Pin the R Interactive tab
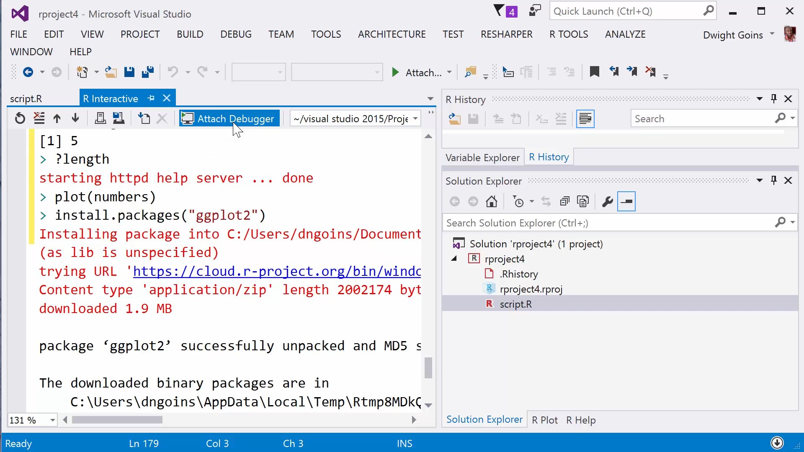This screenshot has width=804, height=452. [151, 98]
